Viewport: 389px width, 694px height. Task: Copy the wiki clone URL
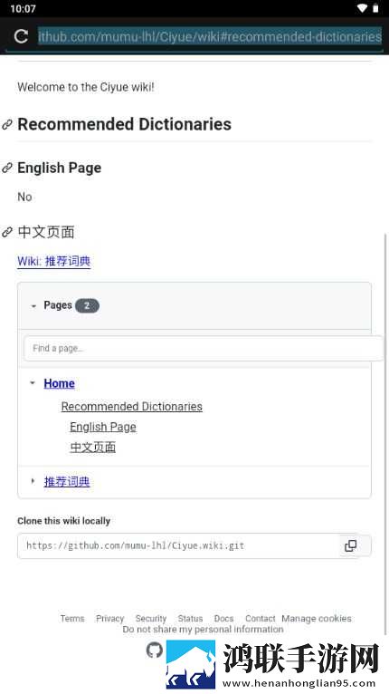click(350, 545)
